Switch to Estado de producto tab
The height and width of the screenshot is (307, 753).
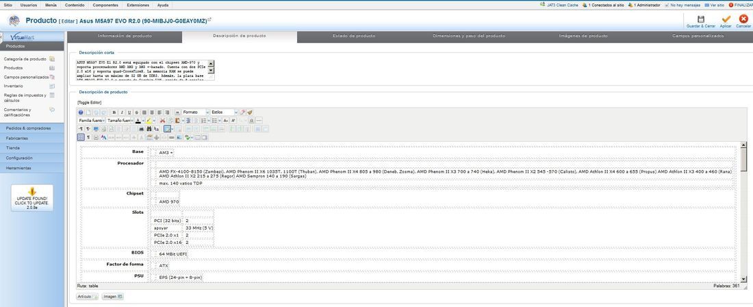pyautogui.click(x=354, y=36)
